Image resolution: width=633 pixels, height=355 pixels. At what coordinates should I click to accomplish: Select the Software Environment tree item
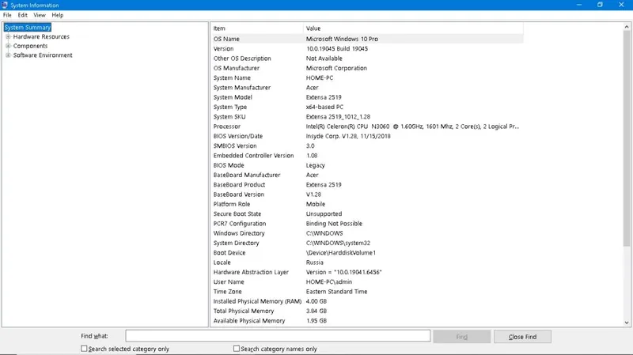tap(43, 55)
